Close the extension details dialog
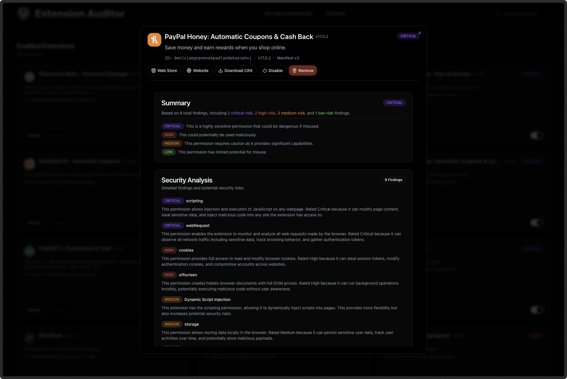 coord(420,33)
